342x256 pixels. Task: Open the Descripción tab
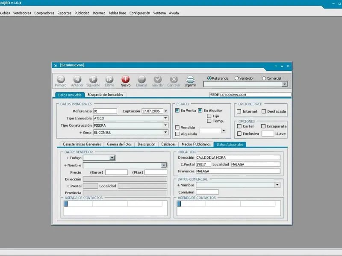[147, 144]
